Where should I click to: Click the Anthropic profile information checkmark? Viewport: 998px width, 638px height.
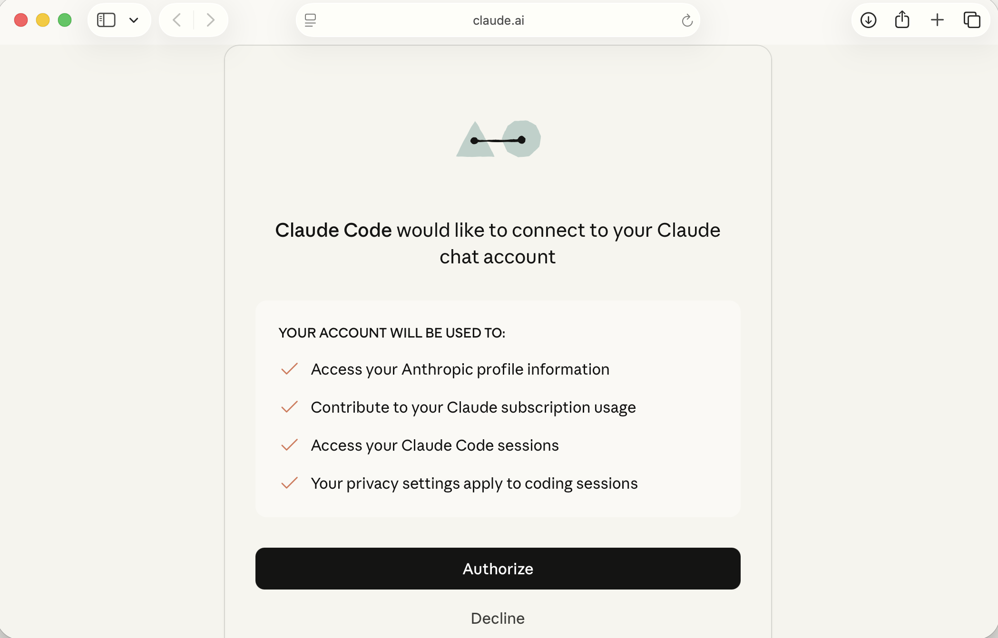pos(288,369)
